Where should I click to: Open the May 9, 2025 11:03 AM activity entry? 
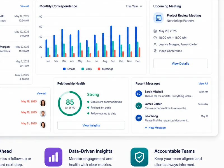coord(15,49)
